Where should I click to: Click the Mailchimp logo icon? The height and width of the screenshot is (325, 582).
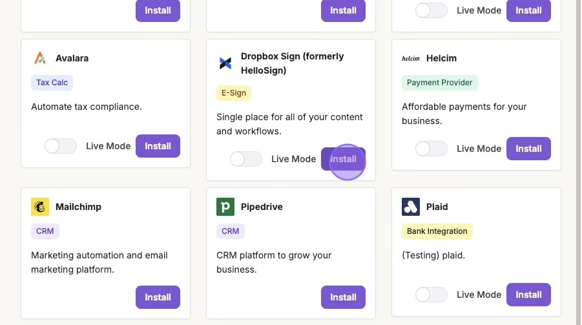pyautogui.click(x=40, y=207)
